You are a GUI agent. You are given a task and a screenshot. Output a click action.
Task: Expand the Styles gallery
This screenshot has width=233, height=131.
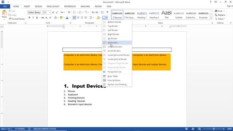211,18
